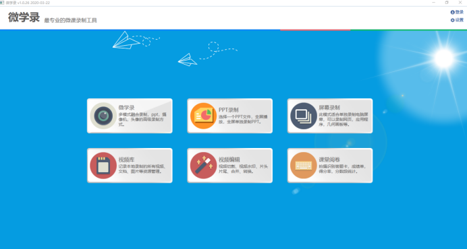Image resolution: width=467 pixels, height=249 pixels.
Task: Click the magic wand icon for 视频编辑
Action: [203, 166]
